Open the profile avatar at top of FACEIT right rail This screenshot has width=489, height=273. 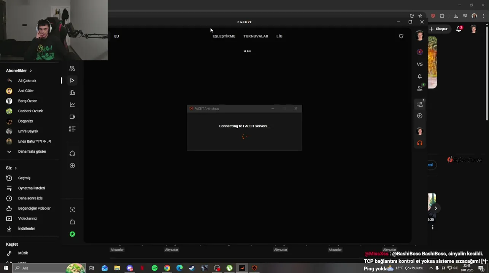[x=420, y=36]
